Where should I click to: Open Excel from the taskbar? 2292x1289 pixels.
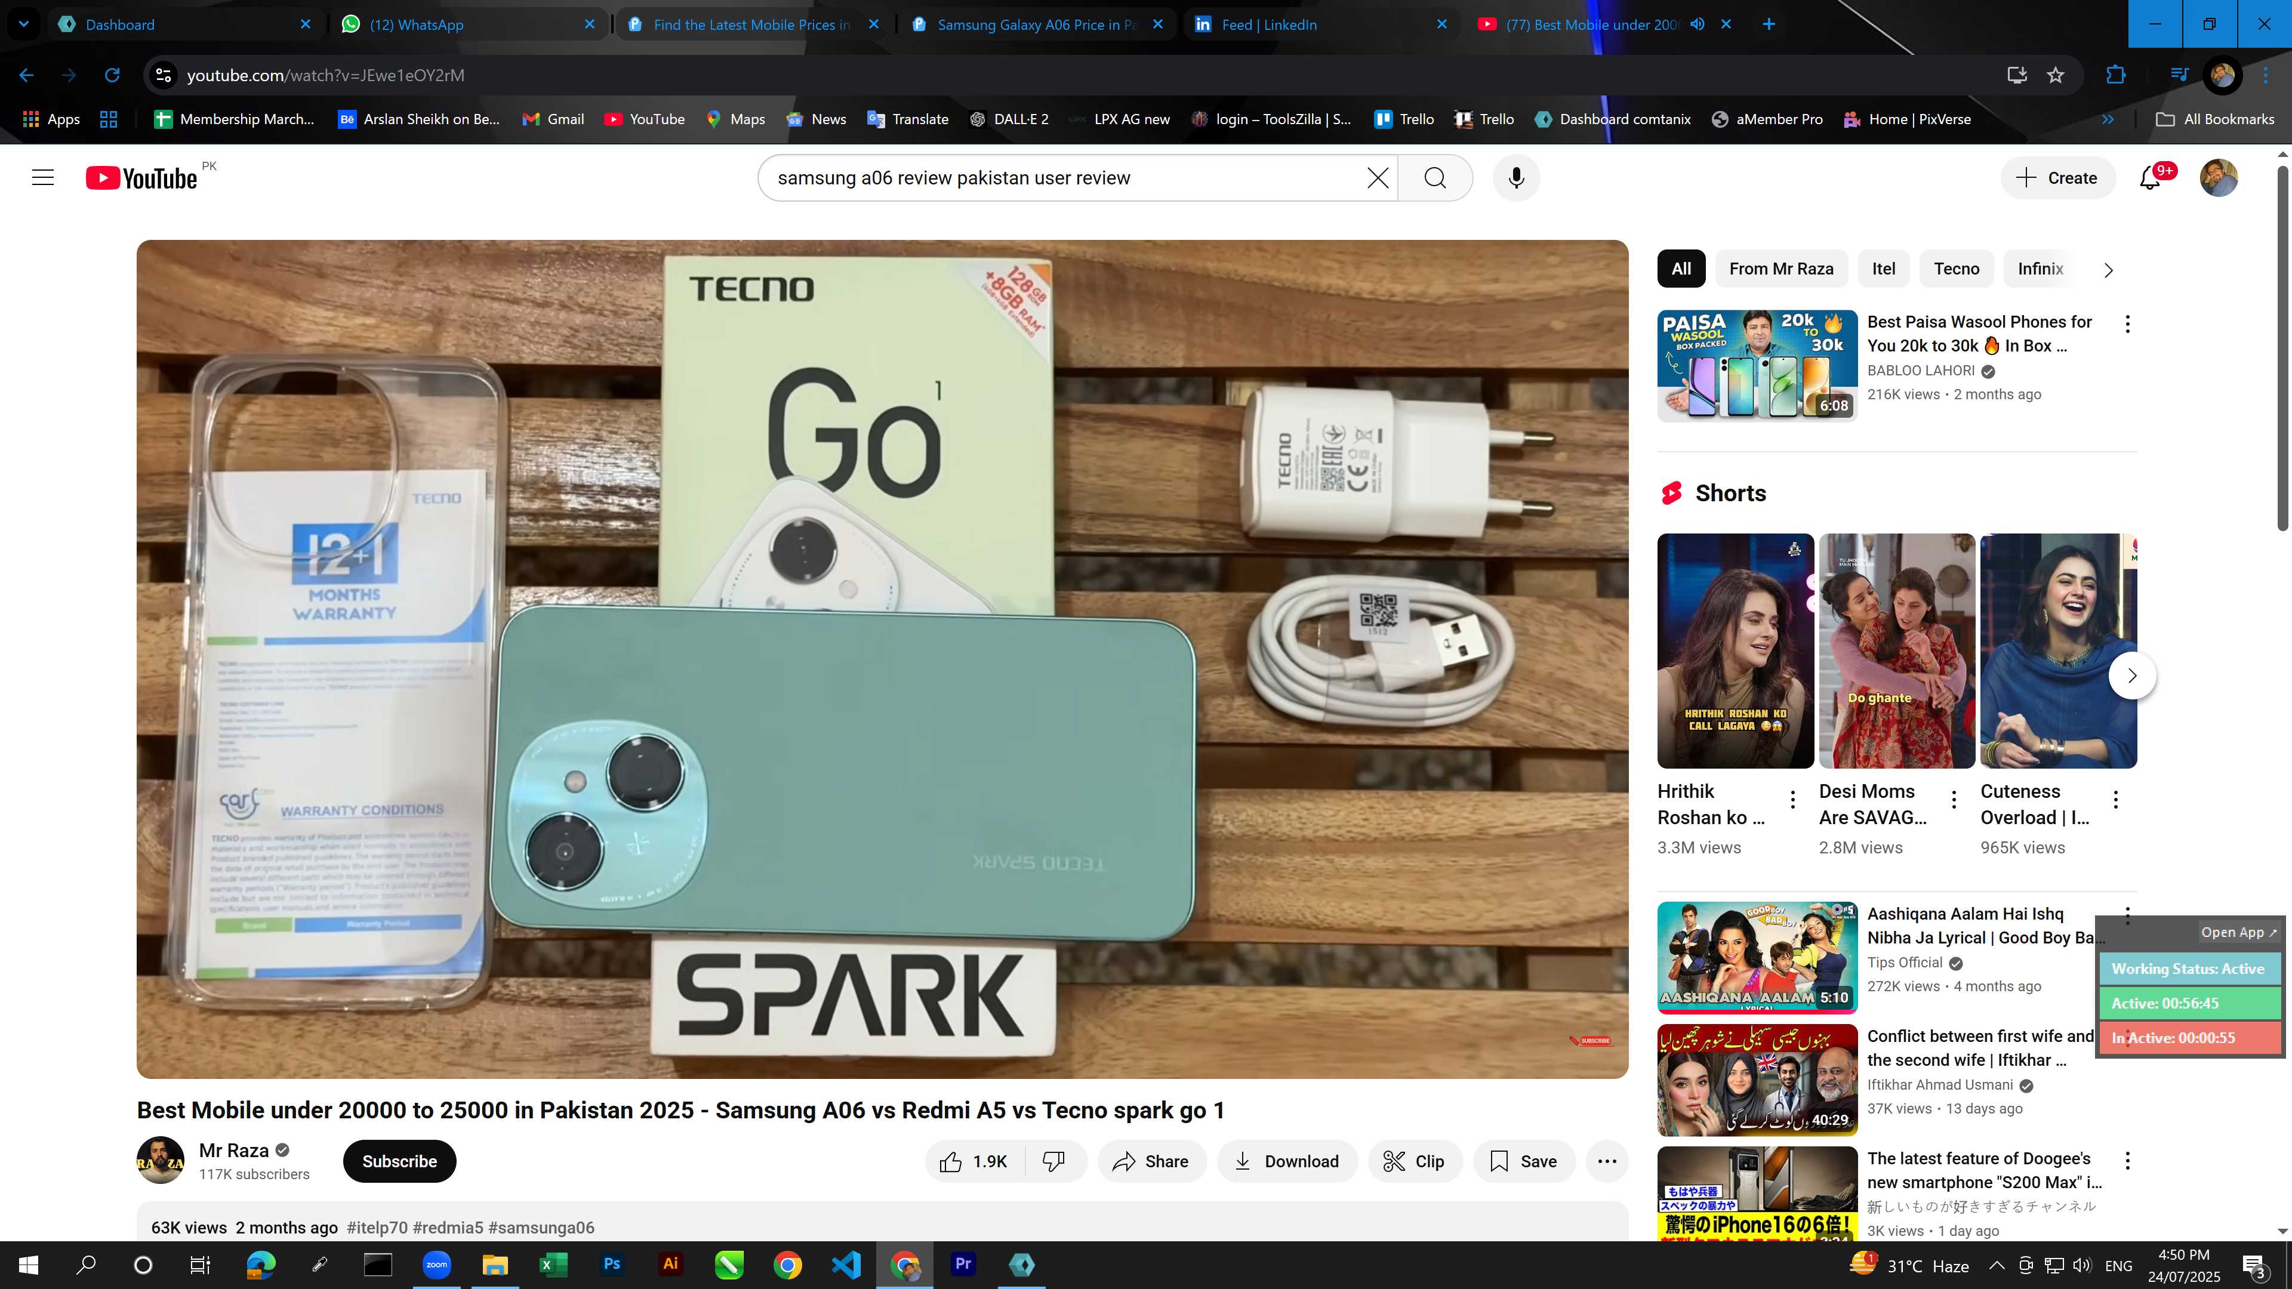[553, 1264]
